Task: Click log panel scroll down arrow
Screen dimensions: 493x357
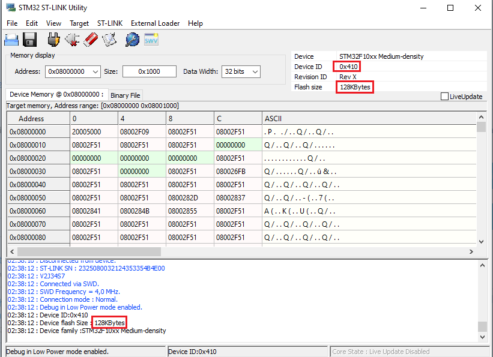Action: (482, 337)
